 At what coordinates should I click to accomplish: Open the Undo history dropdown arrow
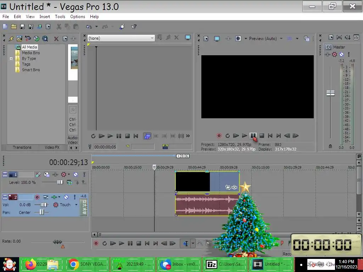[x=96, y=27]
